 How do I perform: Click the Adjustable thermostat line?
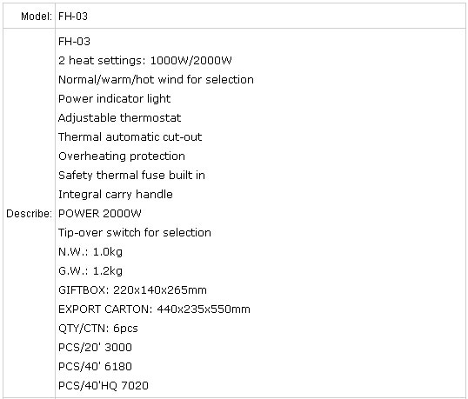coord(119,118)
